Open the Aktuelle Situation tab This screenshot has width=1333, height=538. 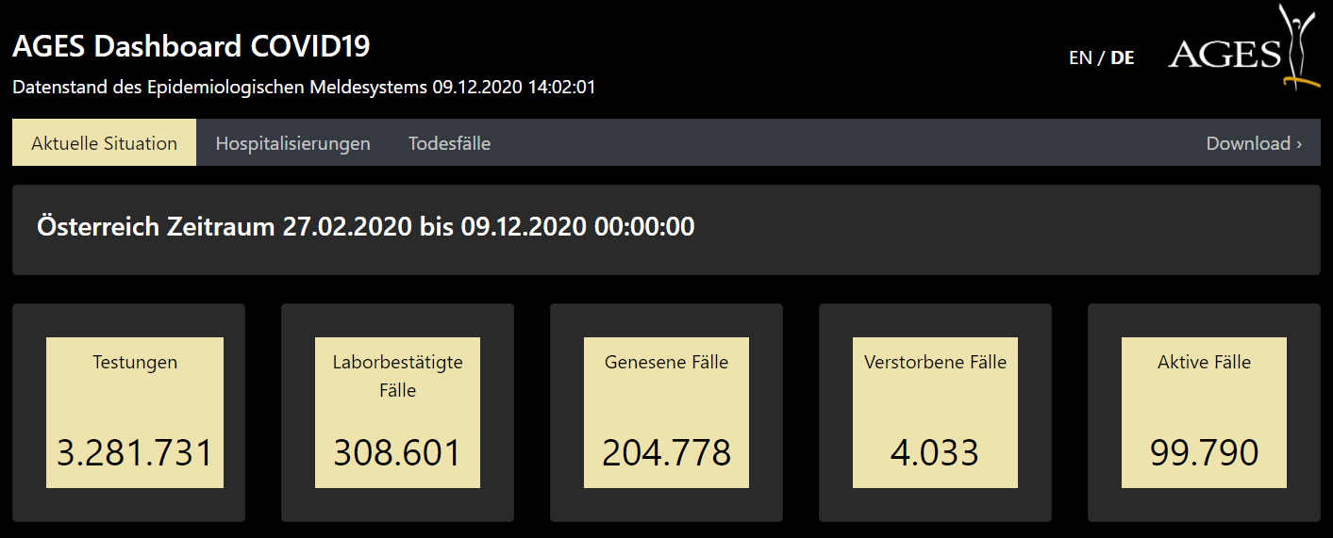[104, 143]
